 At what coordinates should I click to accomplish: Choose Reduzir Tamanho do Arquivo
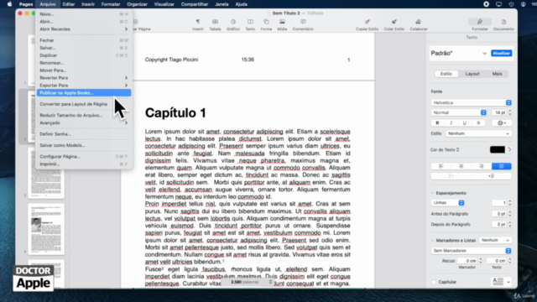pos(84,116)
